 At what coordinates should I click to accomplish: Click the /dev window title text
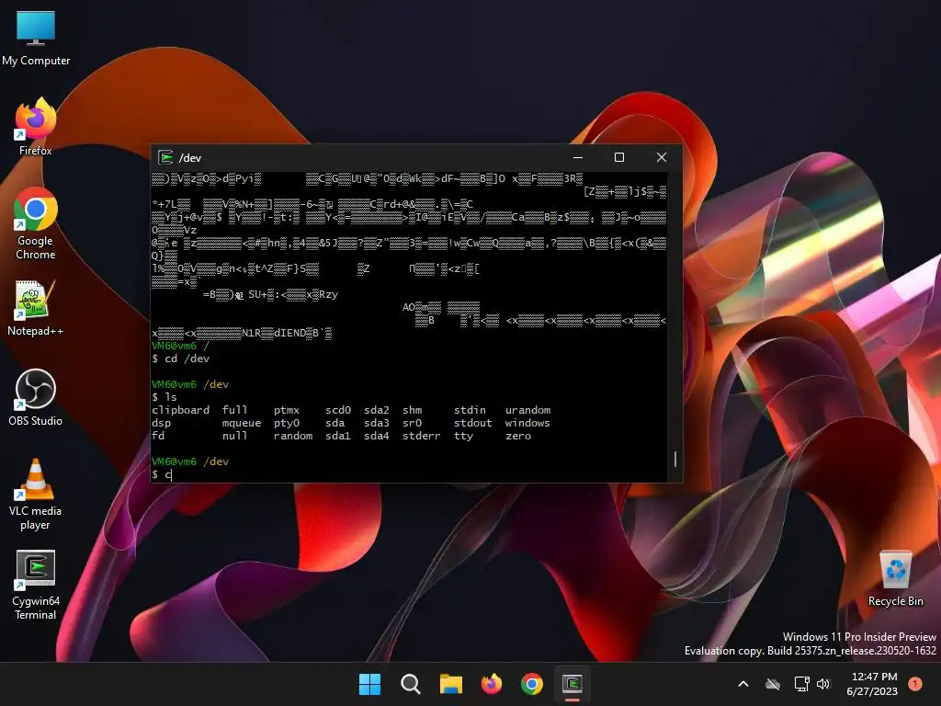pos(190,158)
